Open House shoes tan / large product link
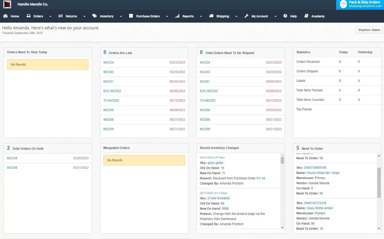 [x=323, y=173]
